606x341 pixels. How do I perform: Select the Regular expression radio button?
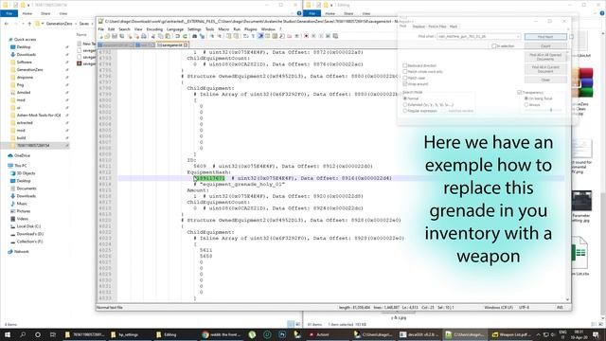405,111
